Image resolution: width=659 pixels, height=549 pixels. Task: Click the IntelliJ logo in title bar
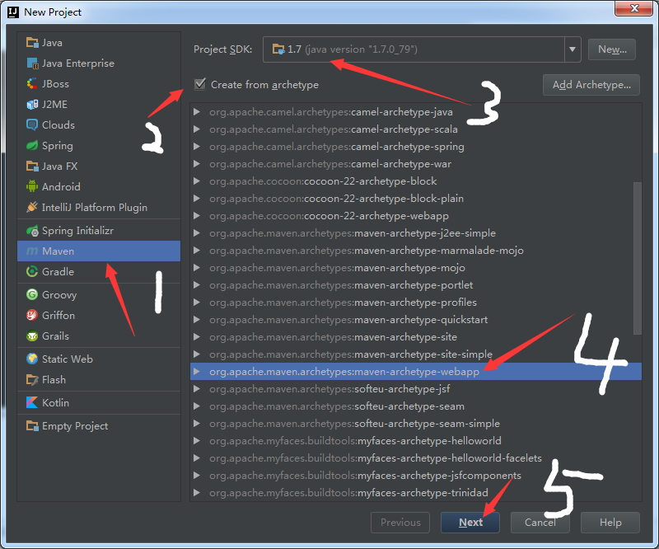click(13, 12)
